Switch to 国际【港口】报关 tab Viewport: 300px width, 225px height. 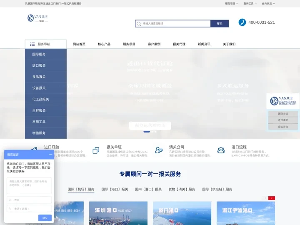click(115, 190)
